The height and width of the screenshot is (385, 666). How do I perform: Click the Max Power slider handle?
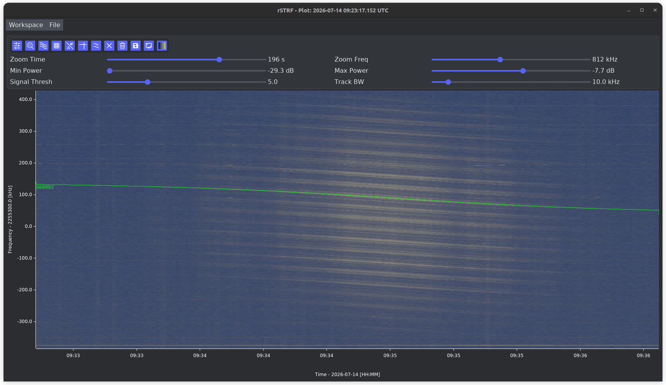pos(523,71)
